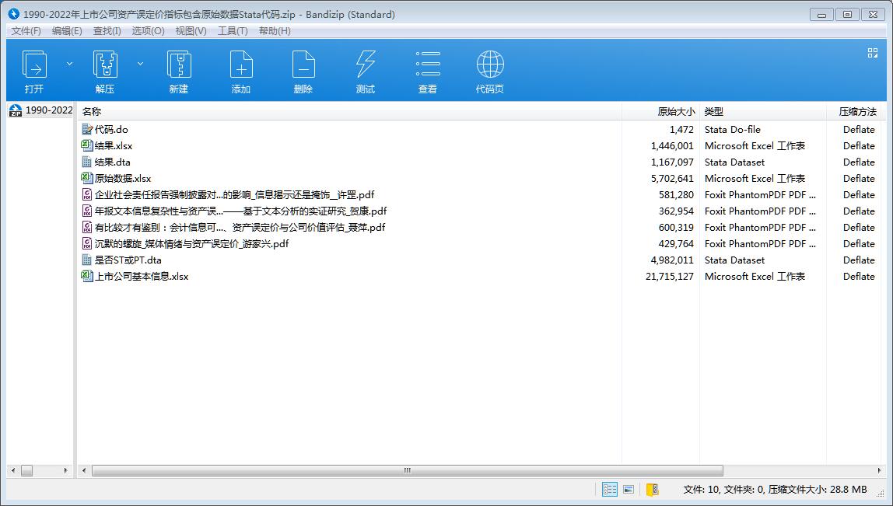Screen dimensions: 893x506
Task: Click the Code page (代码页) globe icon
Action: coord(490,65)
